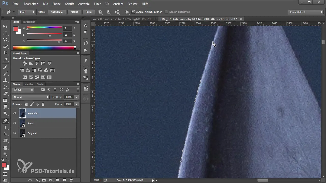
Task: Toggle Autom. hinzuf./löschen checkbox
Action: click(x=133, y=12)
